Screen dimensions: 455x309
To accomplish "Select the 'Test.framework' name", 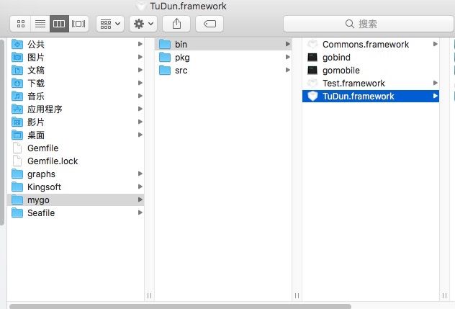I will [x=353, y=84].
